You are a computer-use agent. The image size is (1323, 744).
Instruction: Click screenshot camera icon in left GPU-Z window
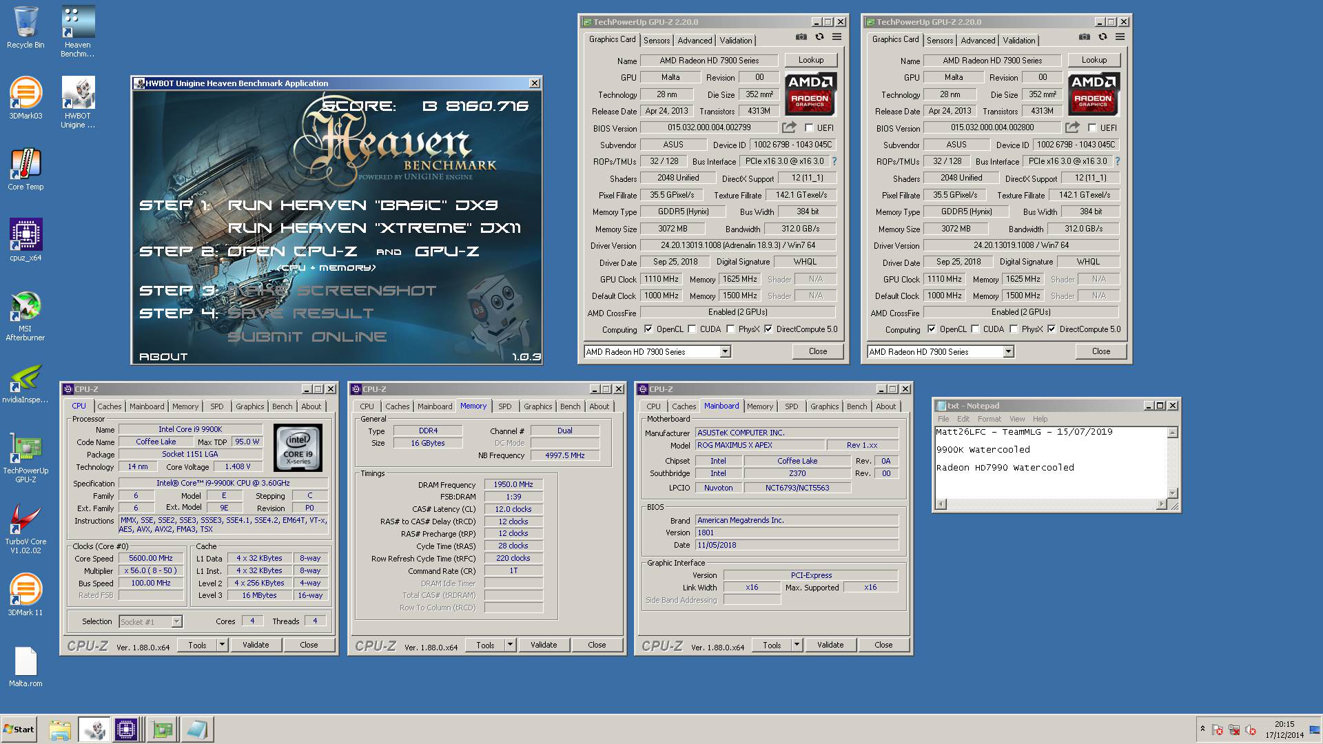point(801,37)
